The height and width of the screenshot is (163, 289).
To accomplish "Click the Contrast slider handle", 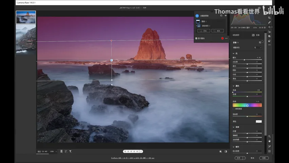I will (x=247, y=64).
